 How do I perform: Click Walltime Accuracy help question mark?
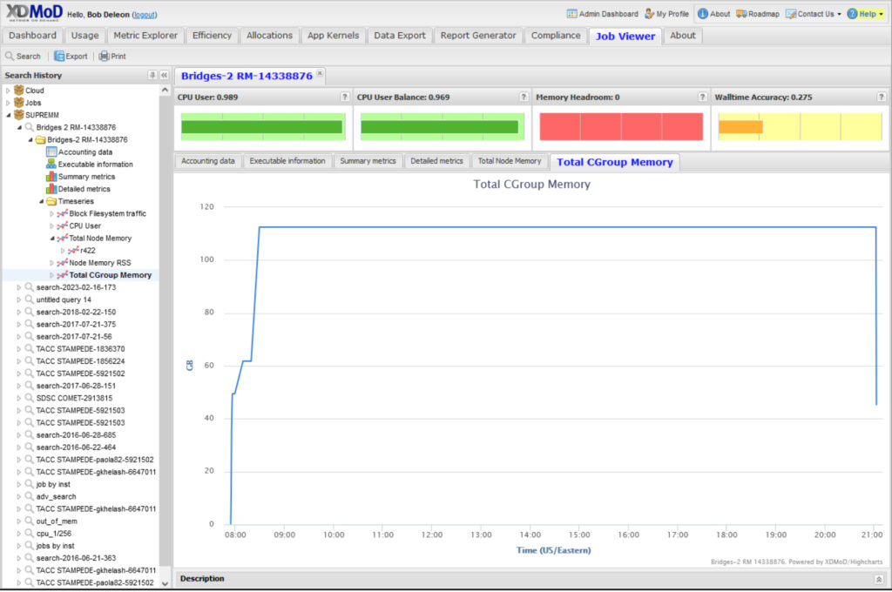[x=882, y=97]
